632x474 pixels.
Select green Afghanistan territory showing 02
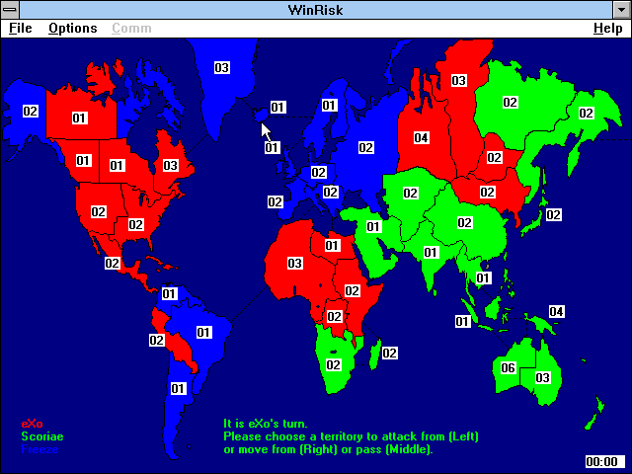tap(411, 194)
